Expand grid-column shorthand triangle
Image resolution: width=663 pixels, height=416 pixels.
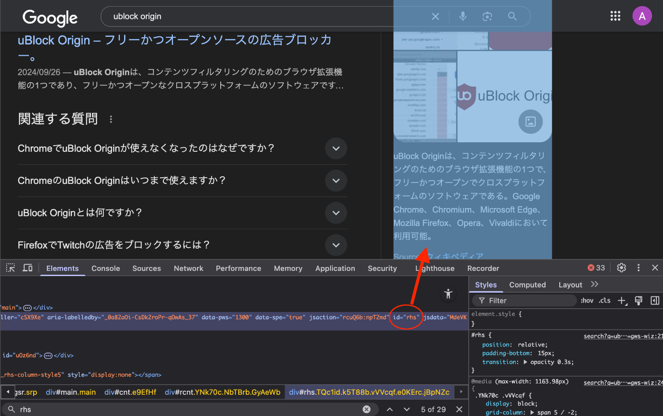point(532,413)
